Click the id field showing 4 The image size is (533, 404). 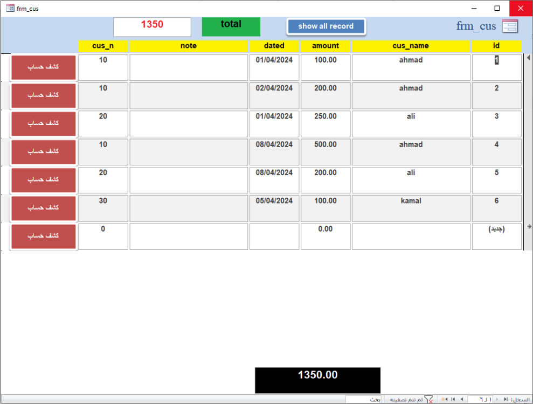[497, 152]
